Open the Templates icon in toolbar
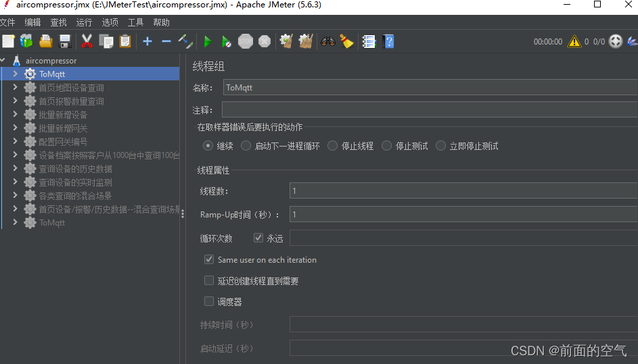Viewport: 638px width, 364px height. pyautogui.click(x=26, y=41)
